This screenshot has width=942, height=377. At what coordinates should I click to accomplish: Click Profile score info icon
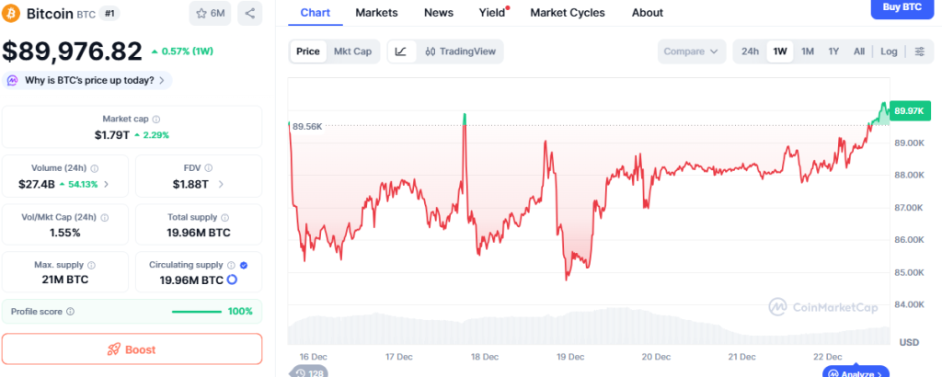click(x=71, y=312)
